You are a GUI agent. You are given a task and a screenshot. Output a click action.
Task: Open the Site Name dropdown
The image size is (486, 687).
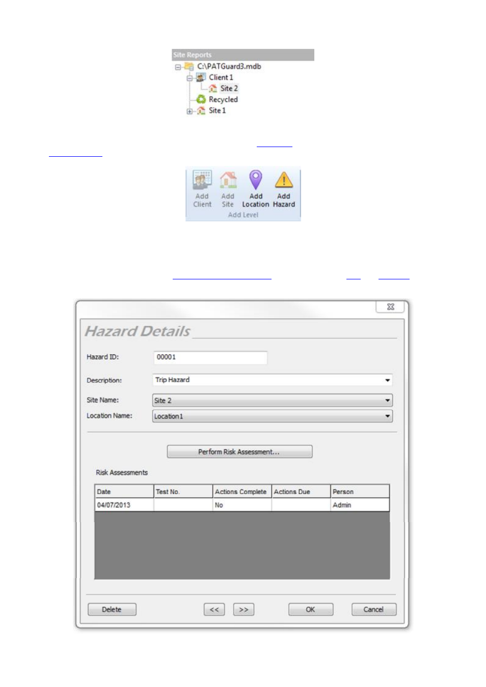(x=387, y=400)
